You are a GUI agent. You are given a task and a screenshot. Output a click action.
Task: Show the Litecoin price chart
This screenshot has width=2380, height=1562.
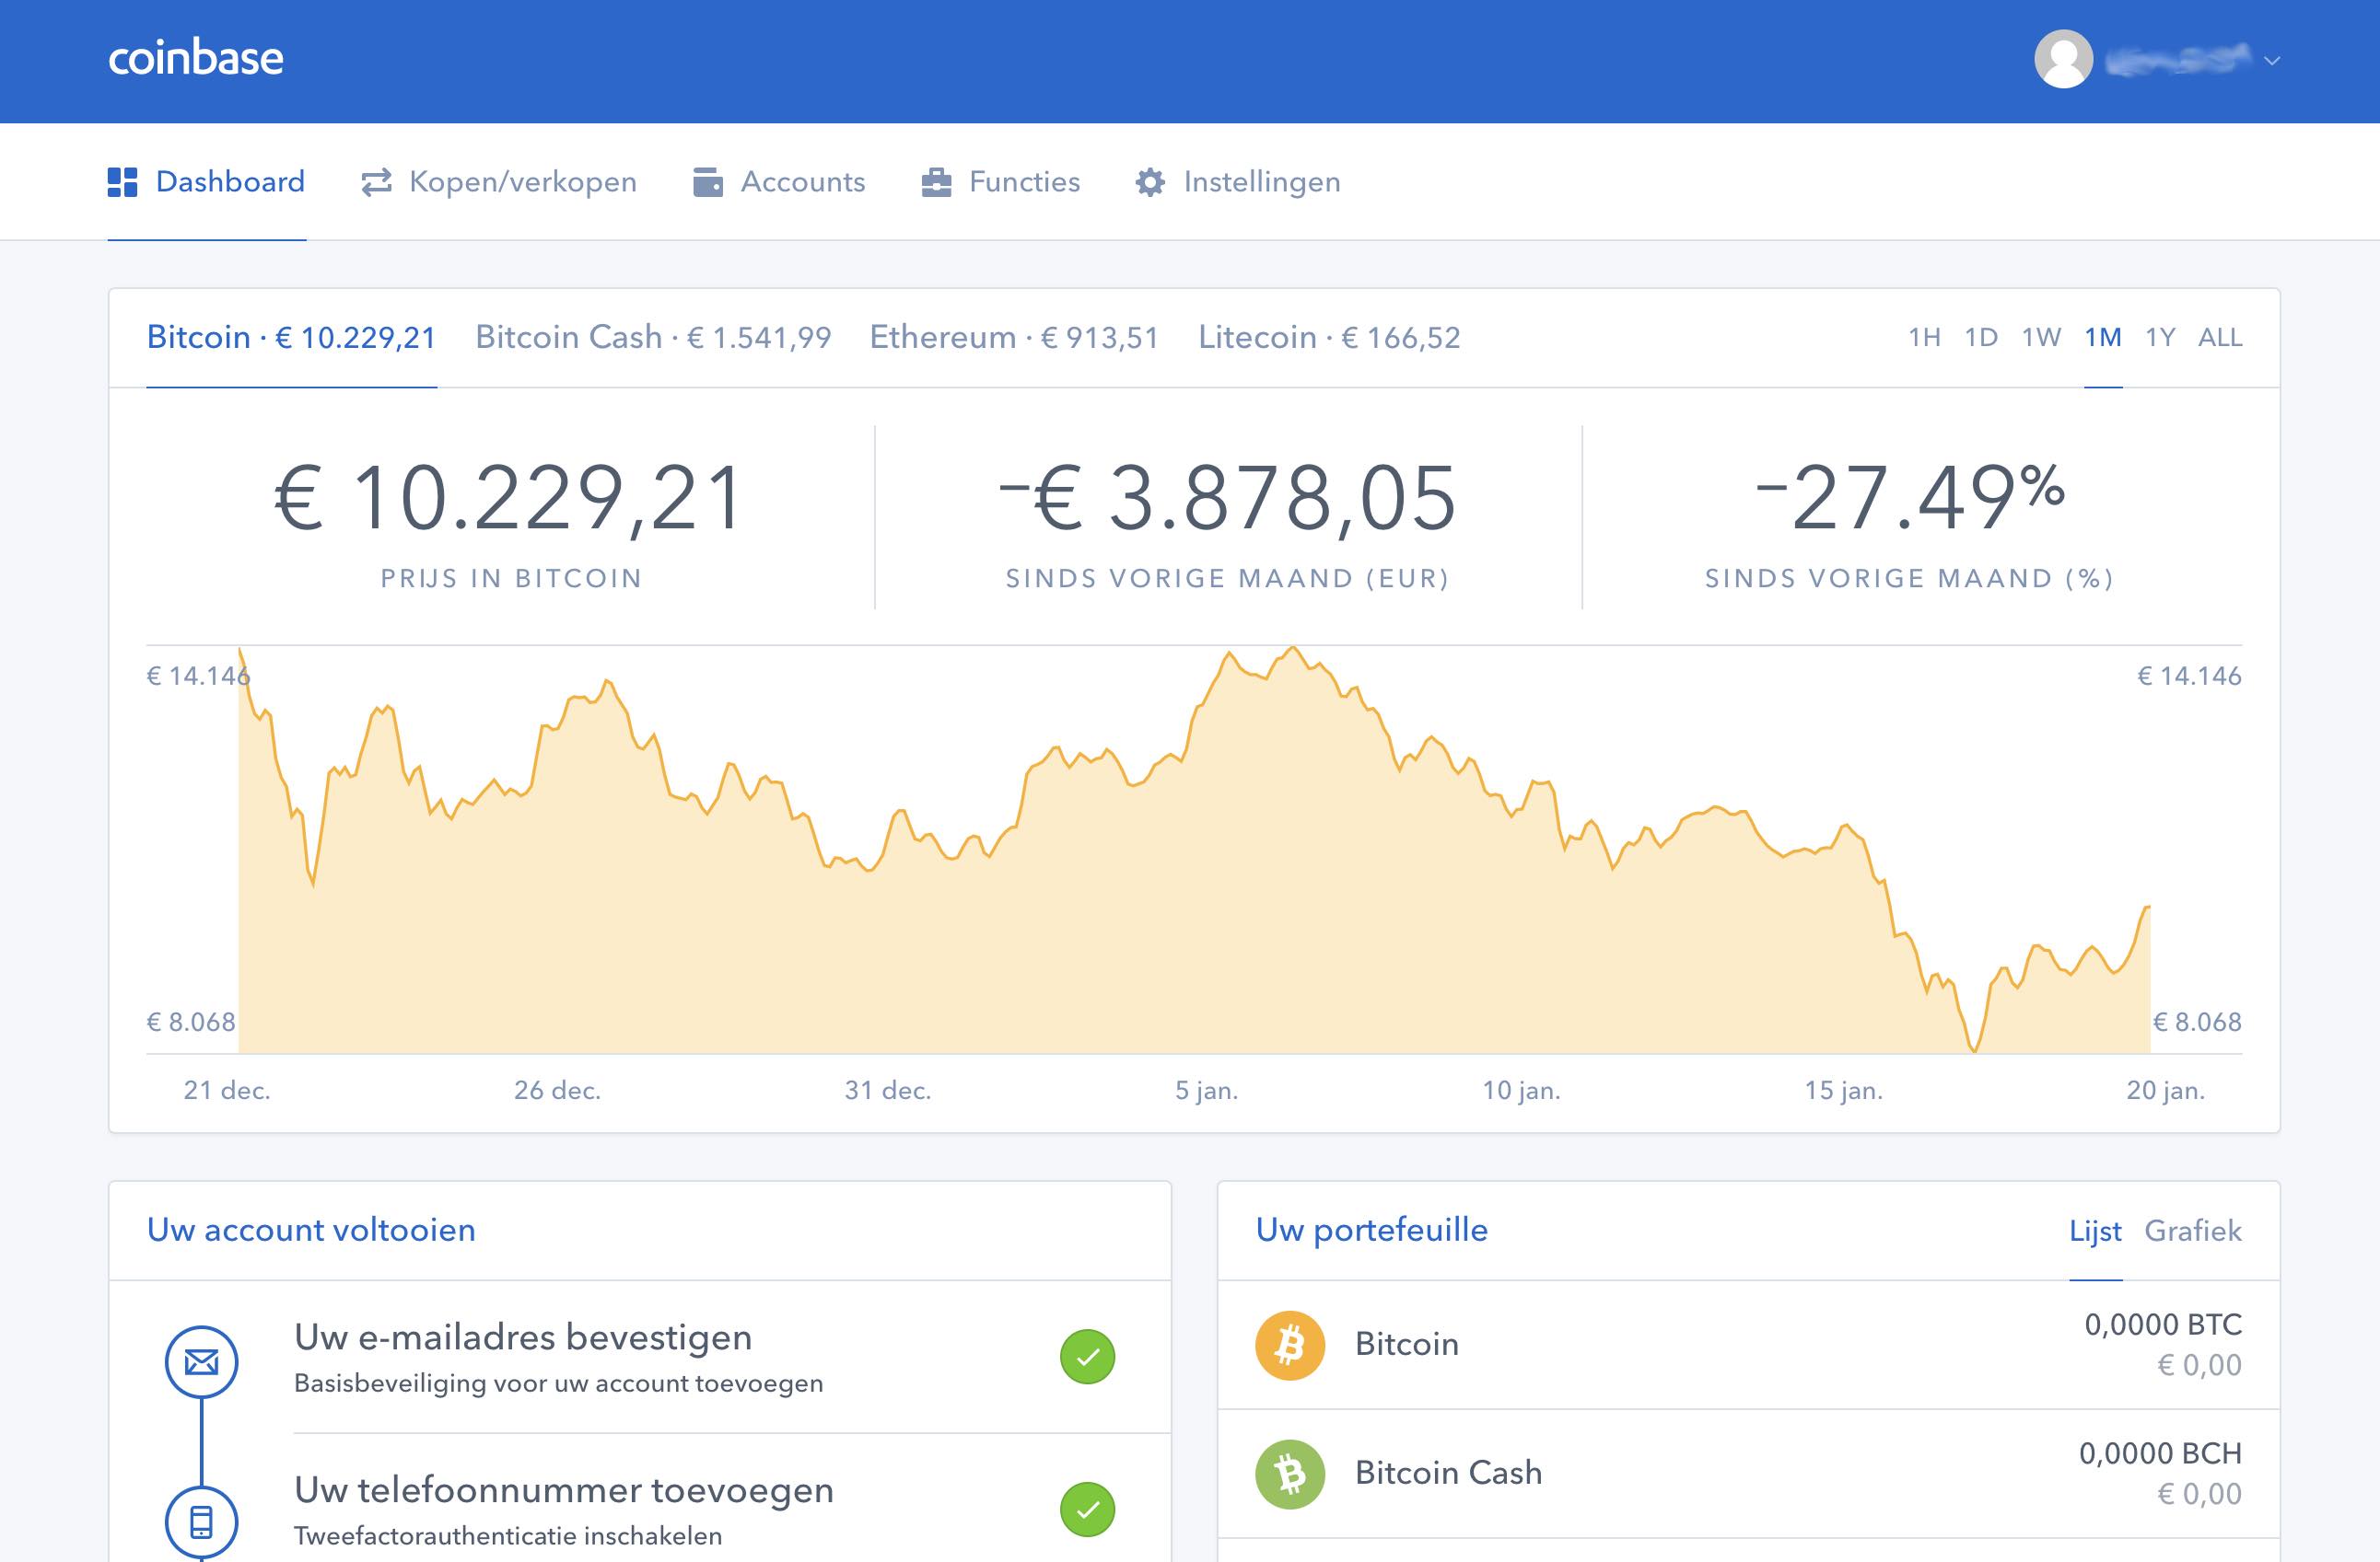point(1329,338)
